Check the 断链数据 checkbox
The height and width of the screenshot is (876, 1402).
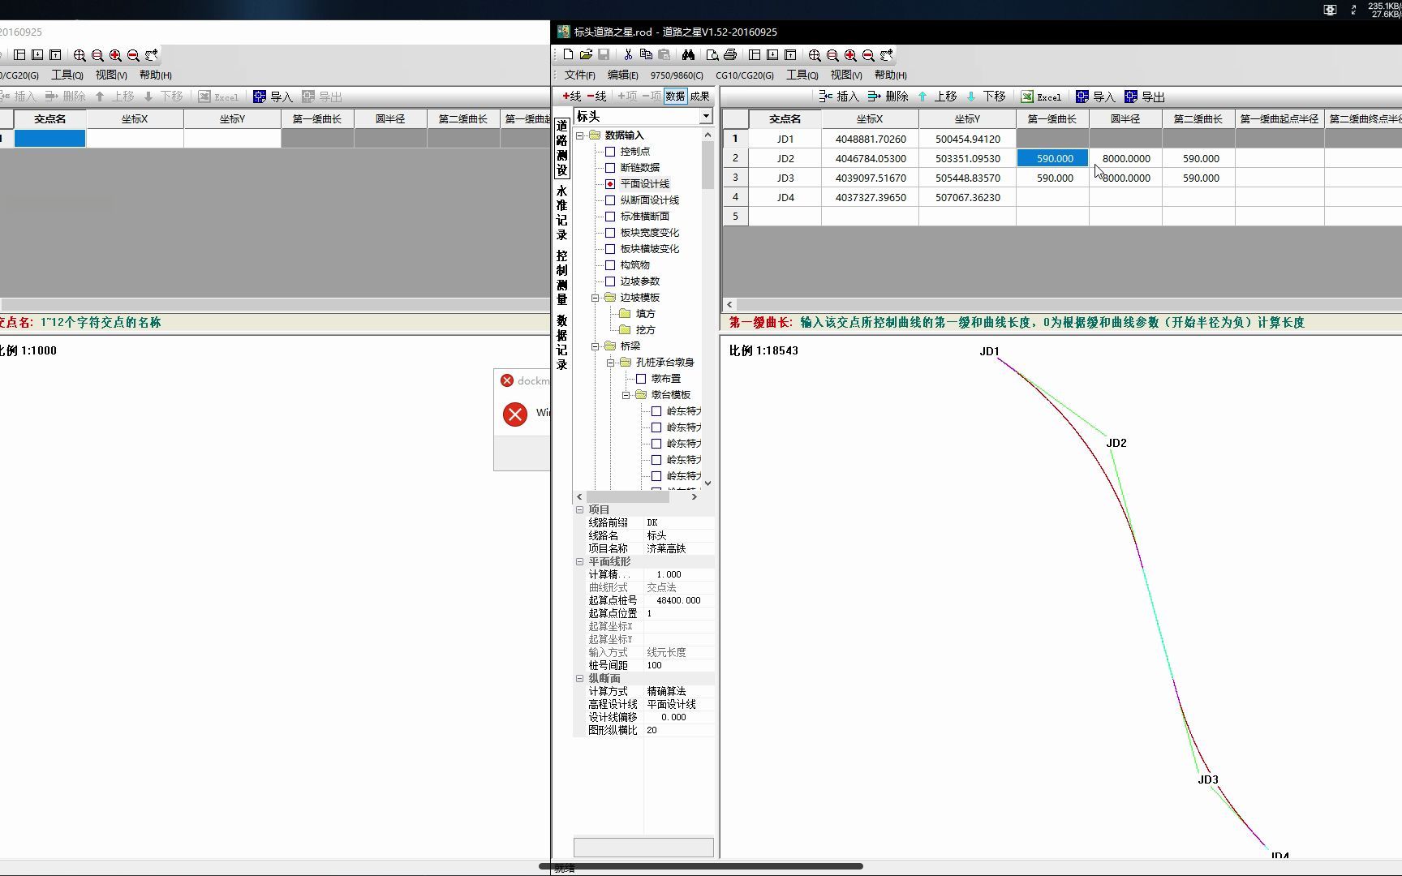click(610, 168)
